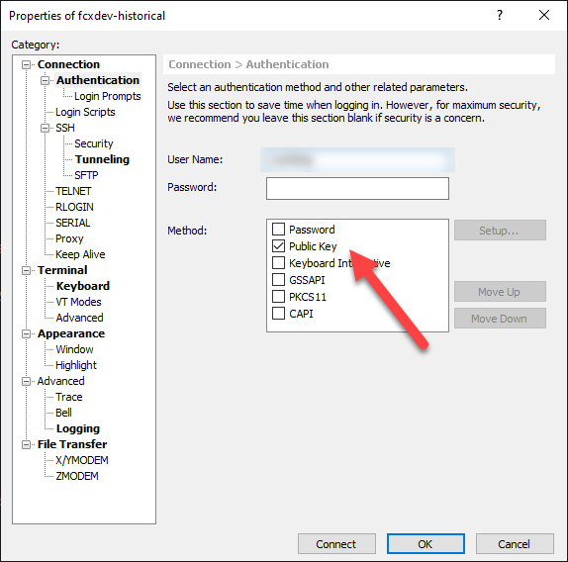
Task: Select Advanced under Terminal
Action: [80, 318]
